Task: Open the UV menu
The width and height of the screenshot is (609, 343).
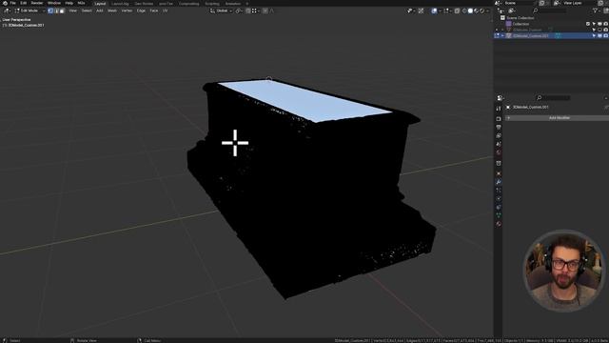Action: pos(165,10)
